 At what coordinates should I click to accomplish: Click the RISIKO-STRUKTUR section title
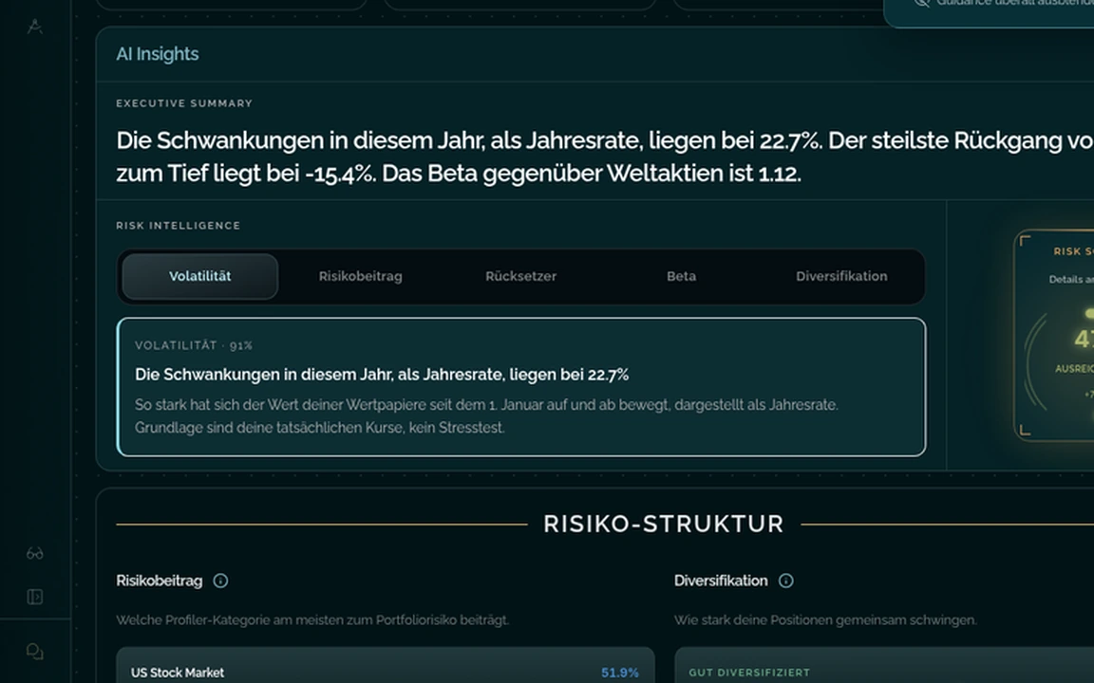tap(664, 524)
